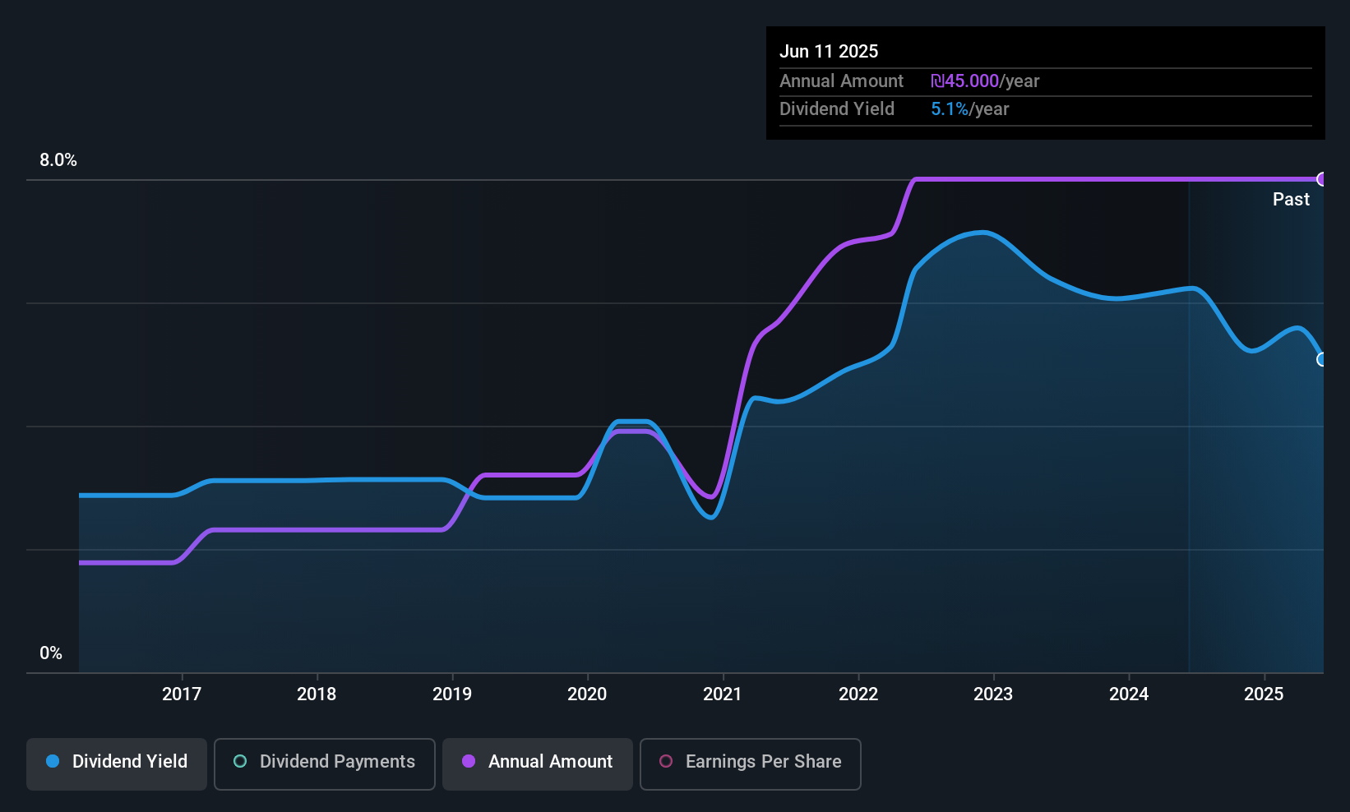The height and width of the screenshot is (812, 1350).
Task: Click the blue dot beside Dividend Yield
Action: tap(53, 762)
